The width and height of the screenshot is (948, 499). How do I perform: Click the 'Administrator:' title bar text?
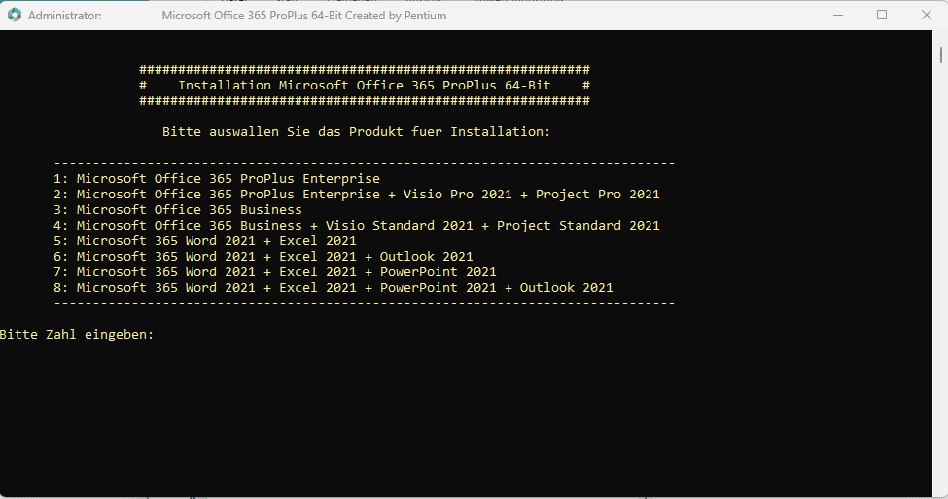pyautogui.click(x=65, y=16)
